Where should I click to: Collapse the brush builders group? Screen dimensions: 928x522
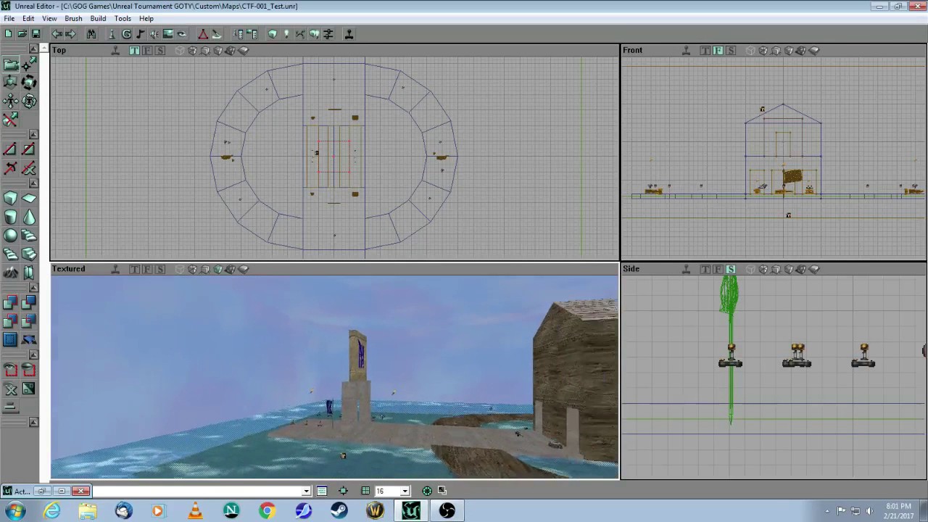(x=34, y=183)
